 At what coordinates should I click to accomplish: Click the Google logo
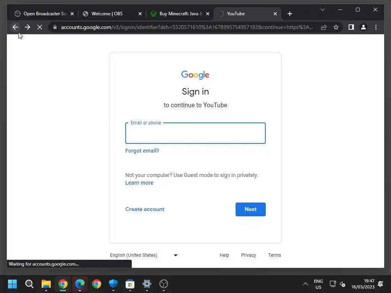pos(195,75)
